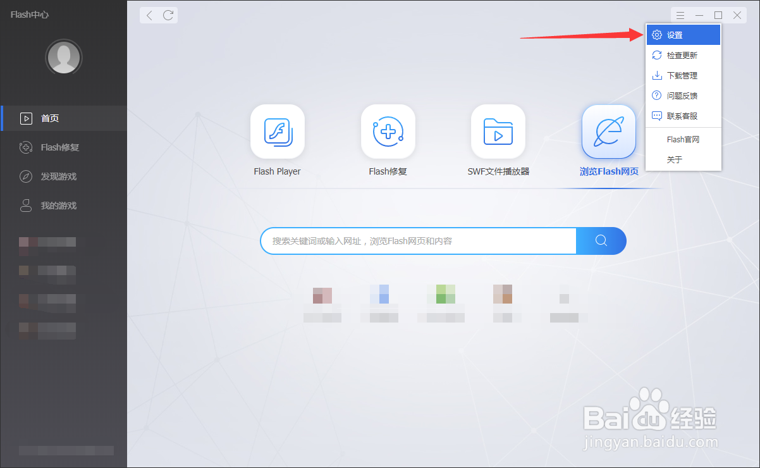Click the 浏览Flash网页 label
Viewport: 760px width, 468px height.
609,171
